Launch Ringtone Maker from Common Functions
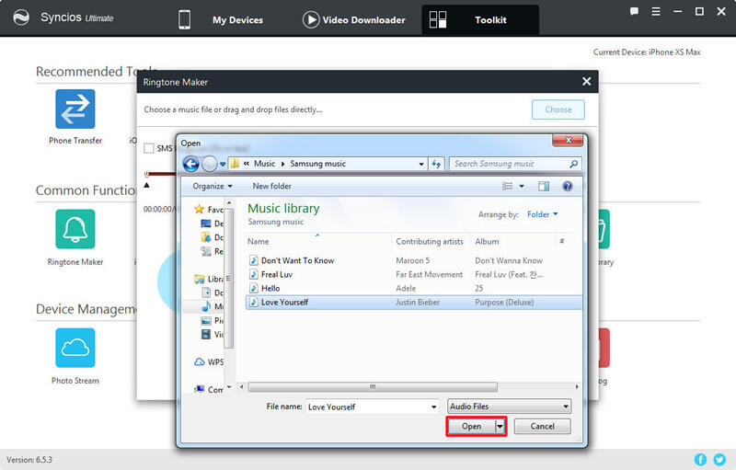The height and width of the screenshot is (470, 736). tap(75, 230)
